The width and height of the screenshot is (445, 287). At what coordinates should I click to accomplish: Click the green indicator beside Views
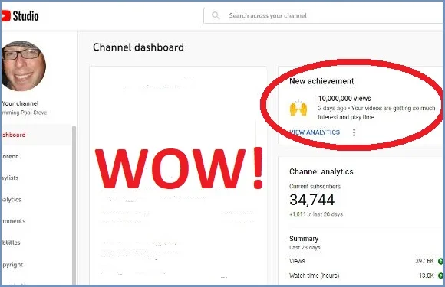(440, 261)
